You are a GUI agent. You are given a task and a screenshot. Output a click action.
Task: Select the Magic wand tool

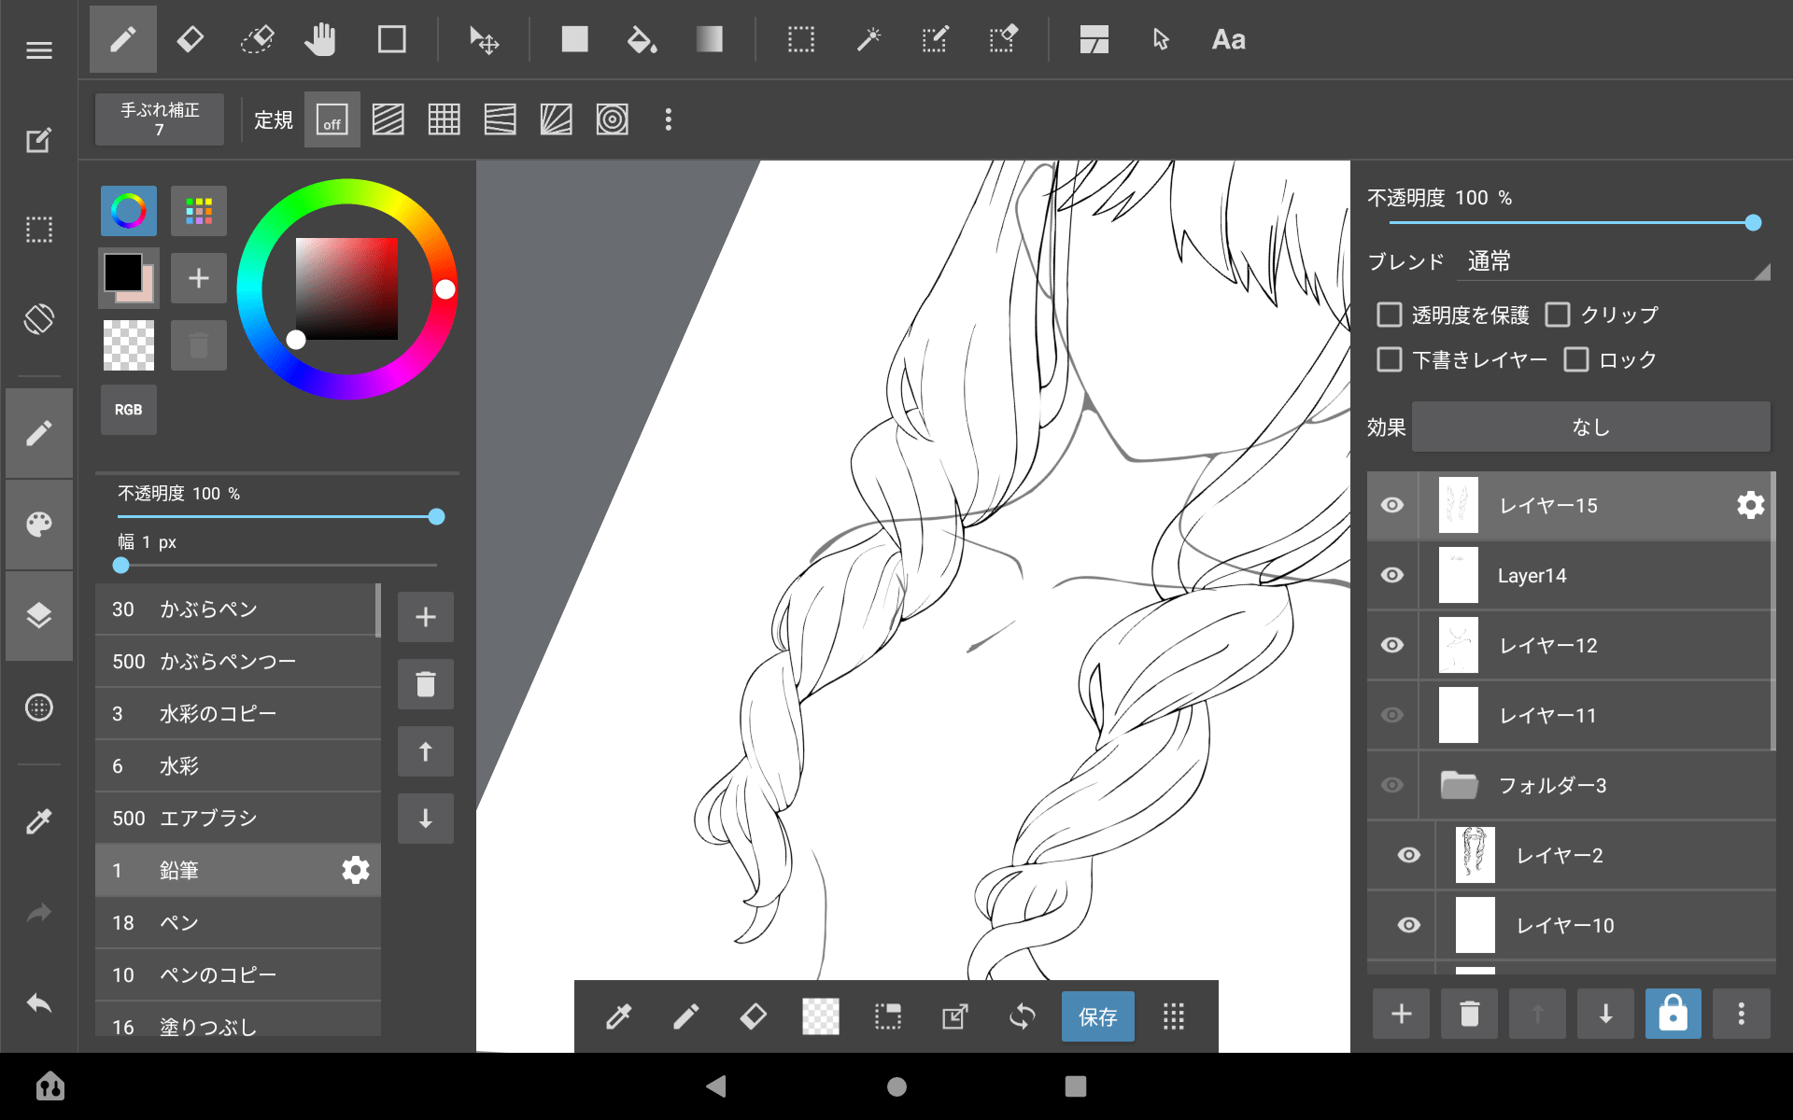click(868, 39)
